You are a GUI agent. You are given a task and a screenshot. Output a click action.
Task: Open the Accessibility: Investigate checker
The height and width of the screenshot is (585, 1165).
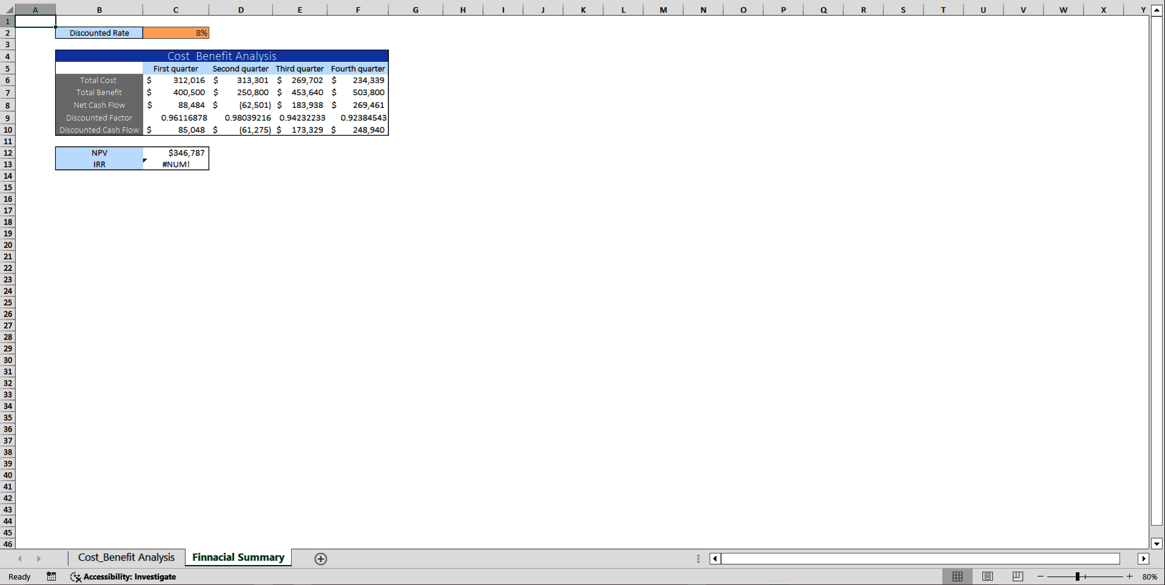(123, 577)
